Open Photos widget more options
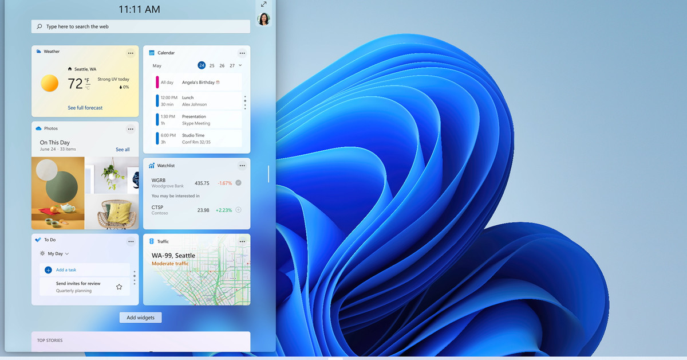The width and height of the screenshot is (687, 360). click(131, 129)
